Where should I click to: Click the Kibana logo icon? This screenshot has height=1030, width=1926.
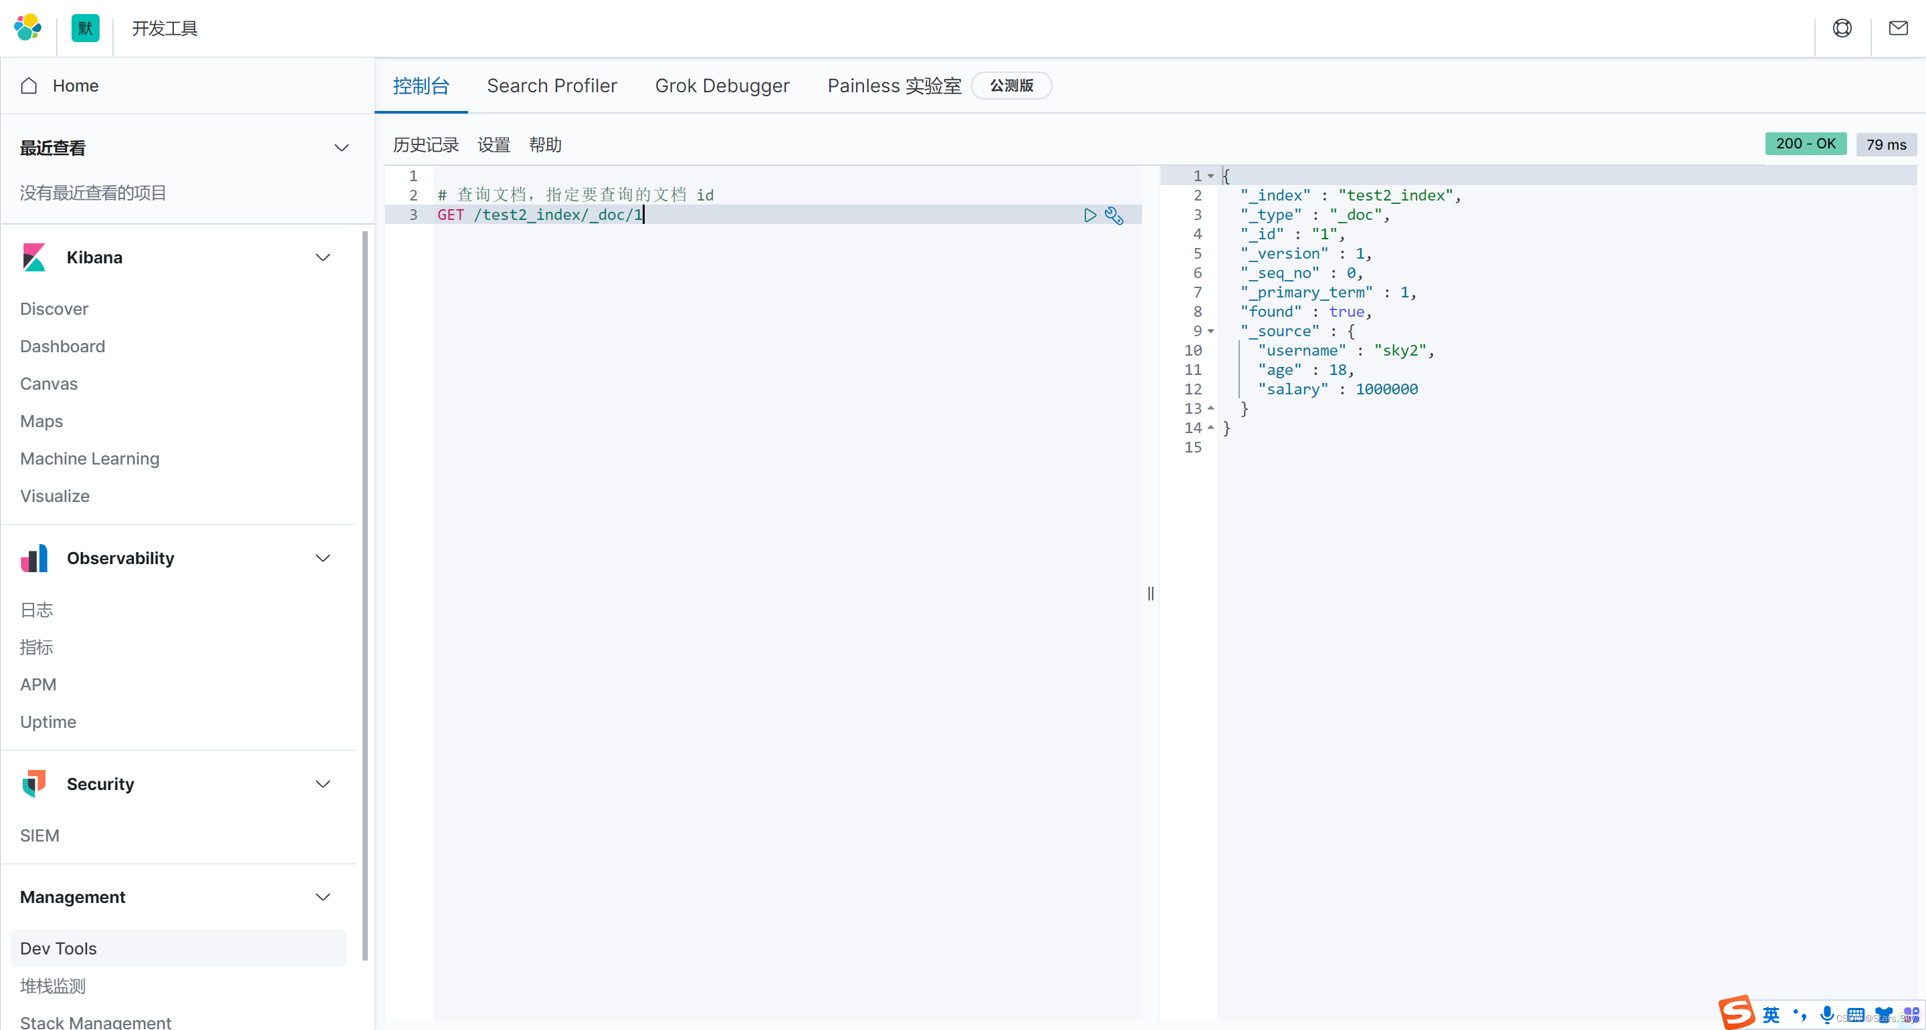34,257
